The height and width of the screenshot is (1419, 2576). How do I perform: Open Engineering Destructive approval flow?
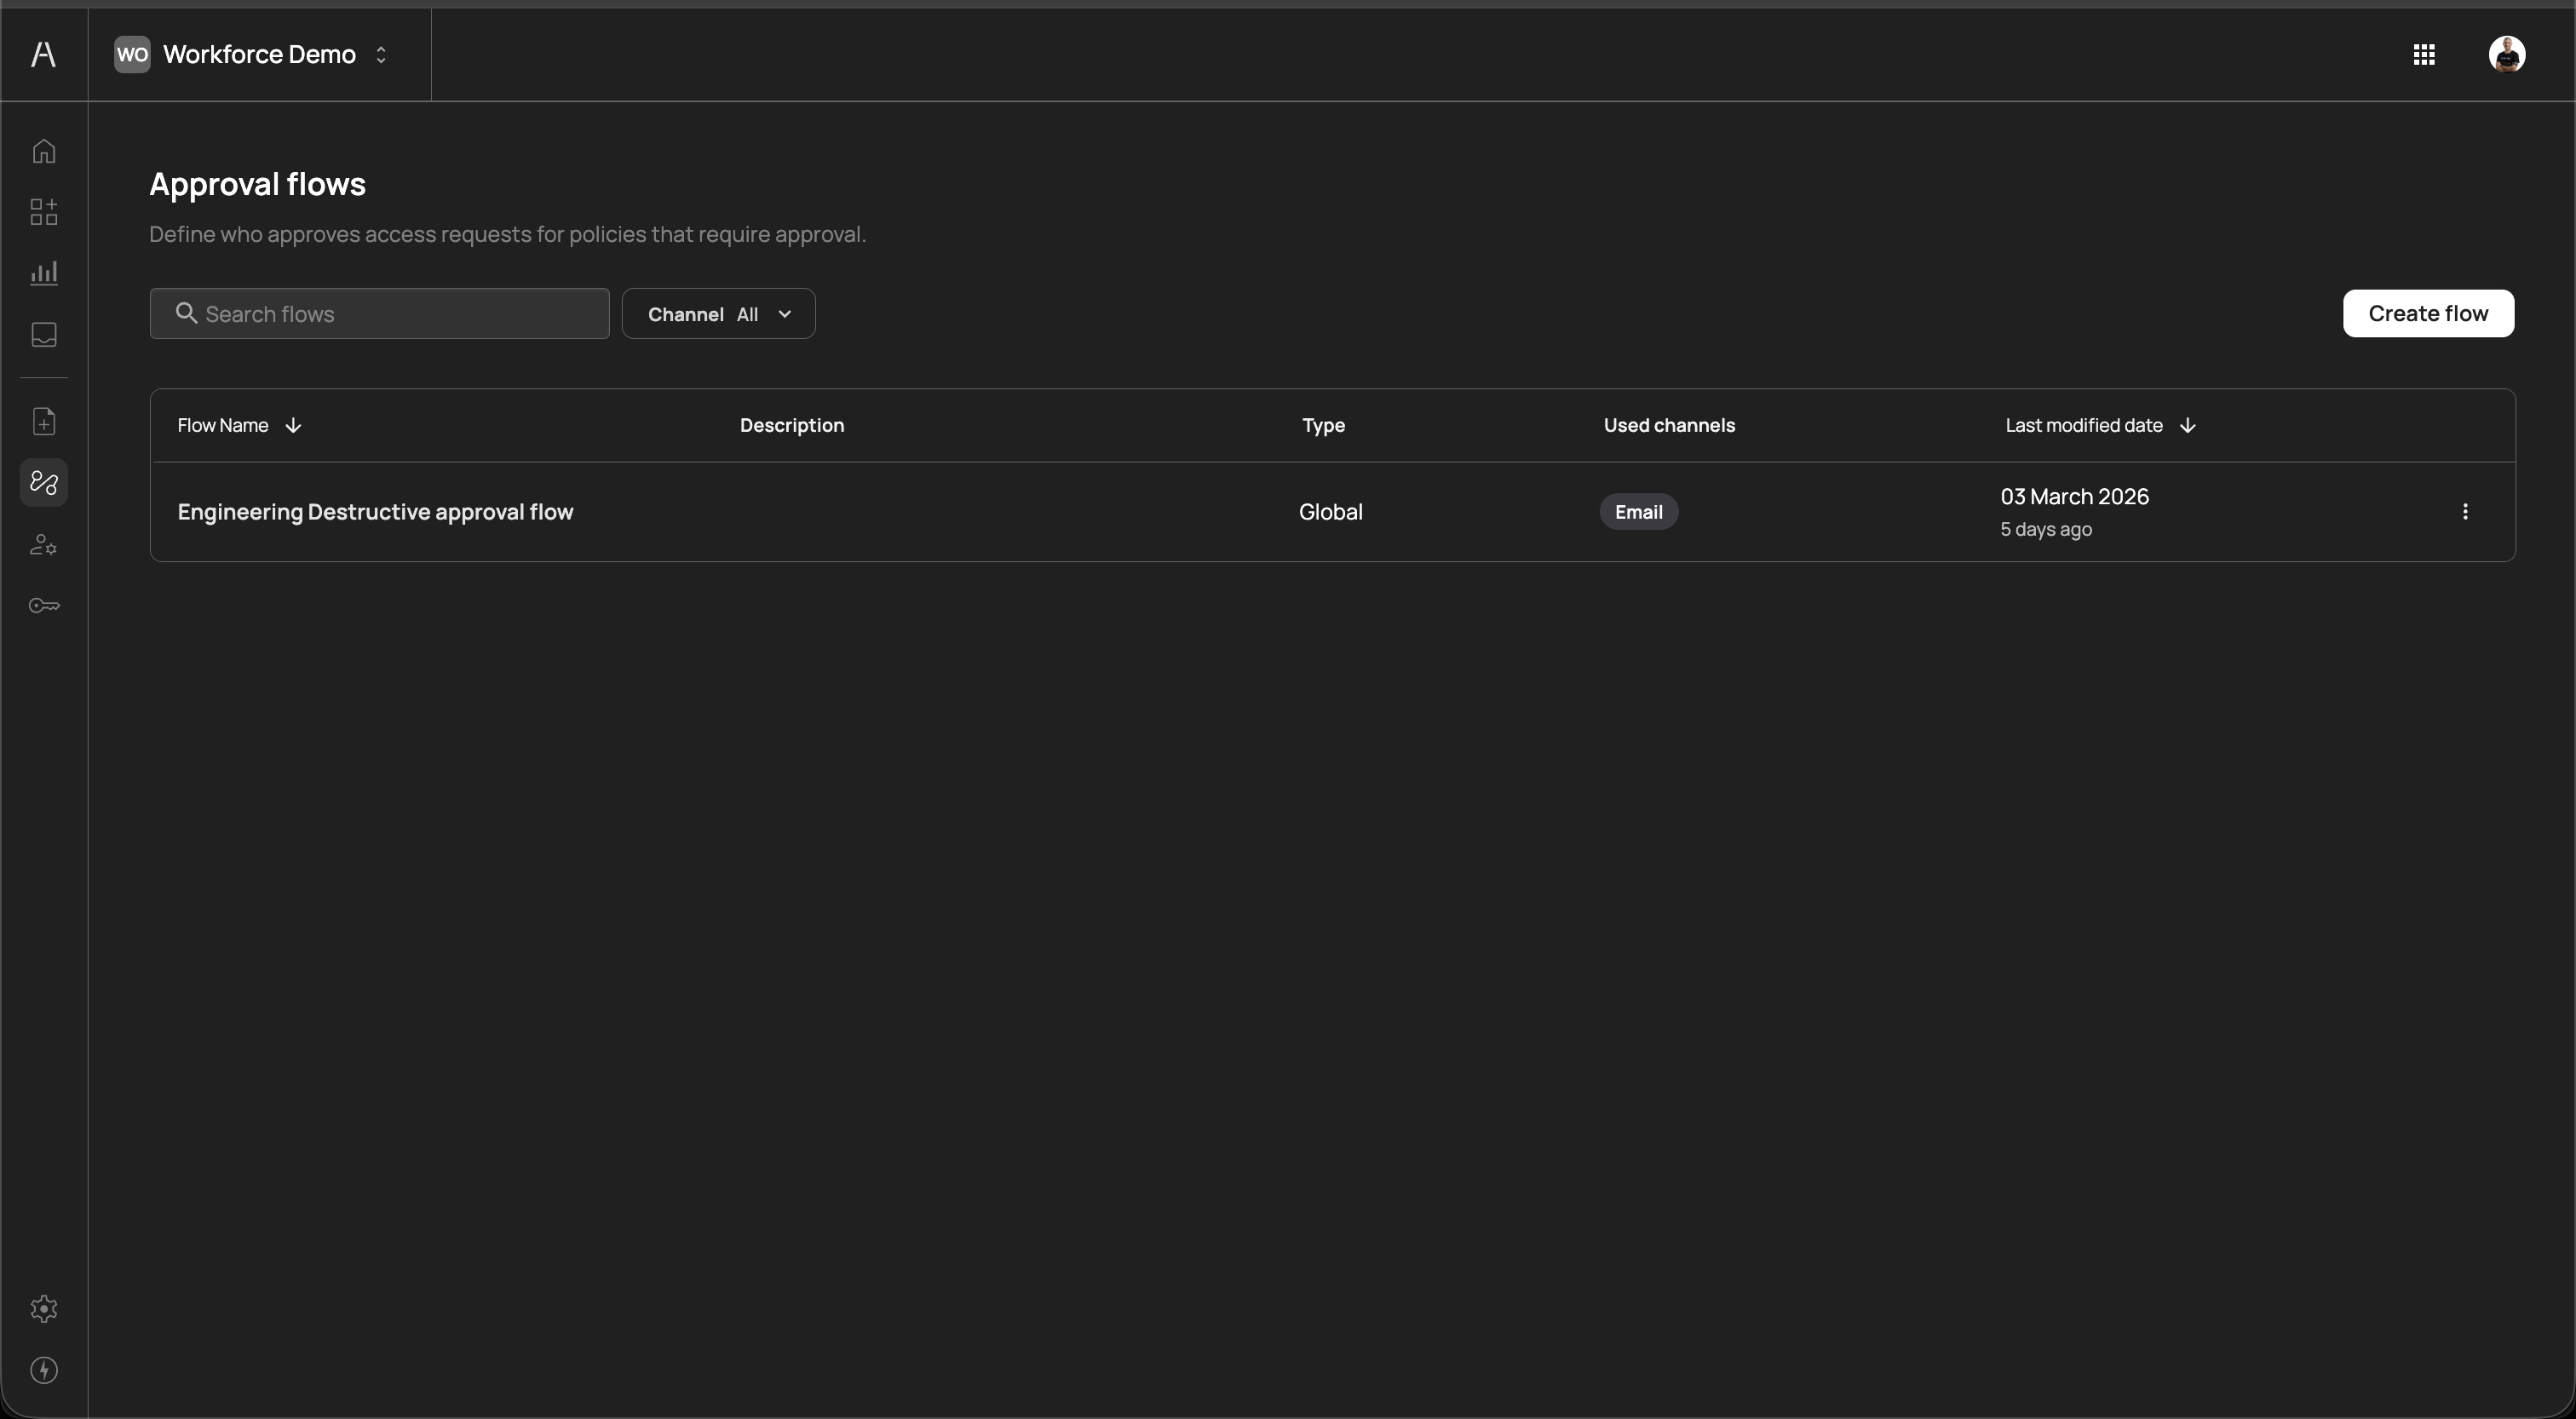[x=375, y=512]
